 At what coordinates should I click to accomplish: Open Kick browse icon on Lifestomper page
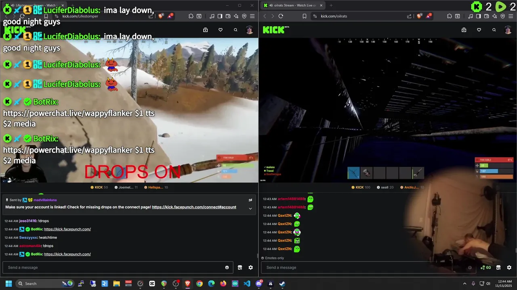tap(205, 30)
